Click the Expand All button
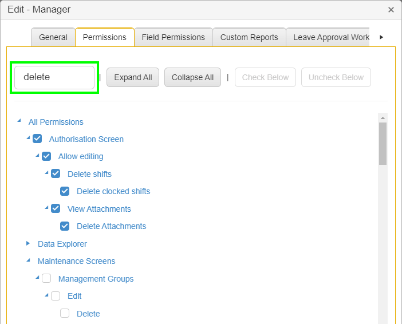This screenshot has width=402, height=324. [x=133, y=77]
